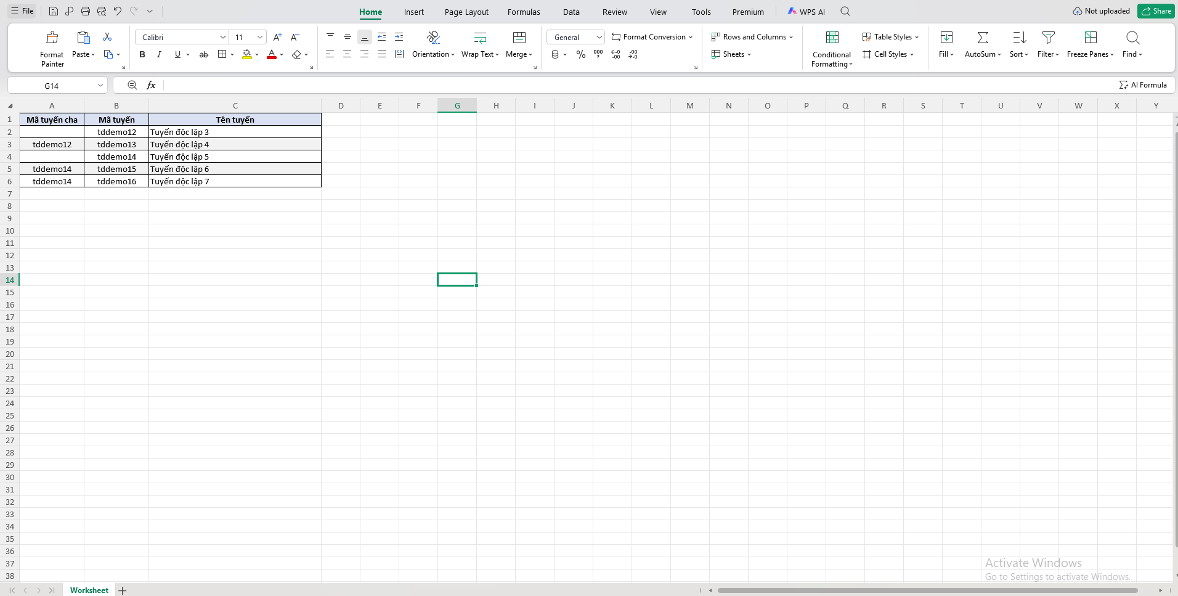Click the zoom icon in the formula bar
The height and width of the screenshot is (596, 1178).
[132, 85]
